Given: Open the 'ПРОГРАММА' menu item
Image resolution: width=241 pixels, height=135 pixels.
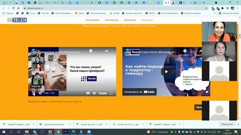Looking at the screenshot, I should [x=112, y=20].
